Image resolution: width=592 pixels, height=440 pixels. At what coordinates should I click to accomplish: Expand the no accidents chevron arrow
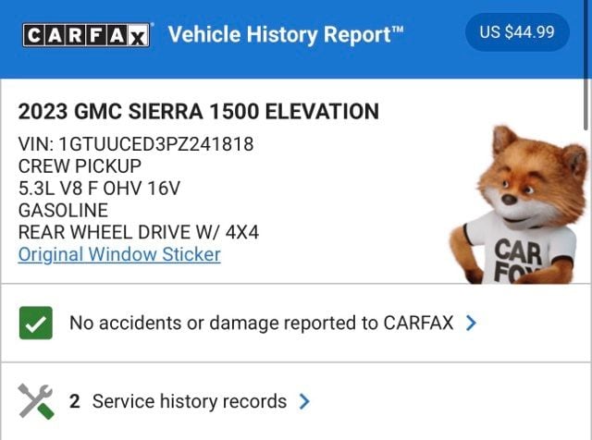coord(471,323)
